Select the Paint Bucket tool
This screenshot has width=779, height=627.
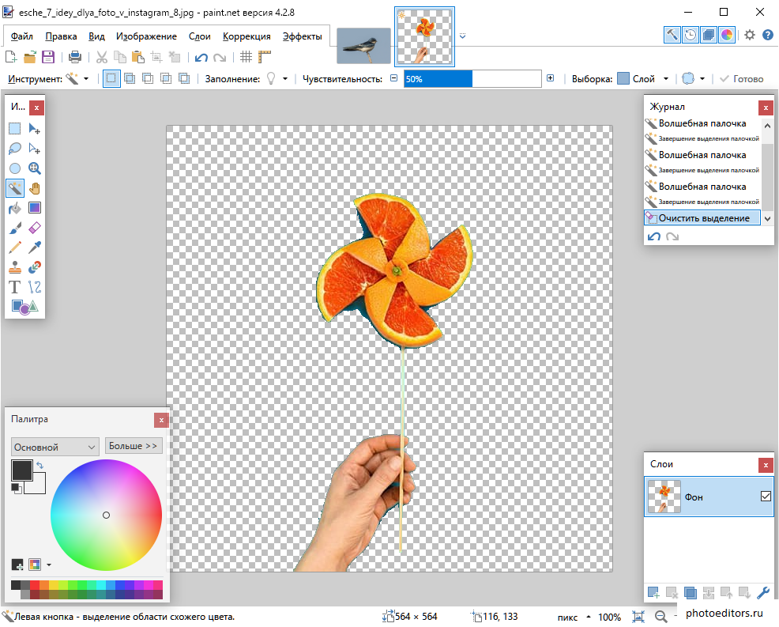tap(15, 208)
